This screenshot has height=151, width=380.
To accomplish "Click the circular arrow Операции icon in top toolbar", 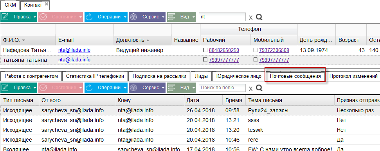I will 89,17.
